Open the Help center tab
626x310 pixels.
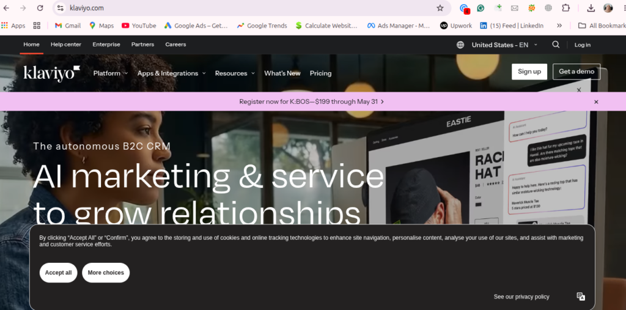66,45
